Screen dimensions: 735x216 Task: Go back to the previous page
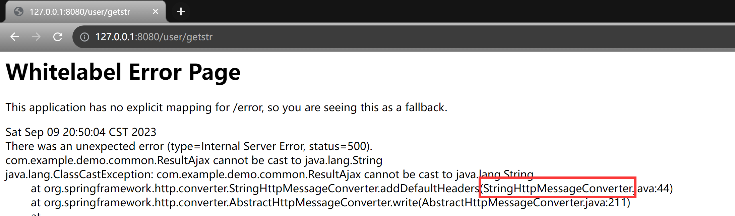[15, 37]
